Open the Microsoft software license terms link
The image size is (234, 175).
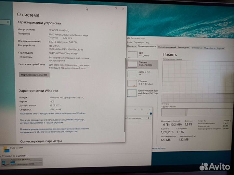tap(55, 130)
